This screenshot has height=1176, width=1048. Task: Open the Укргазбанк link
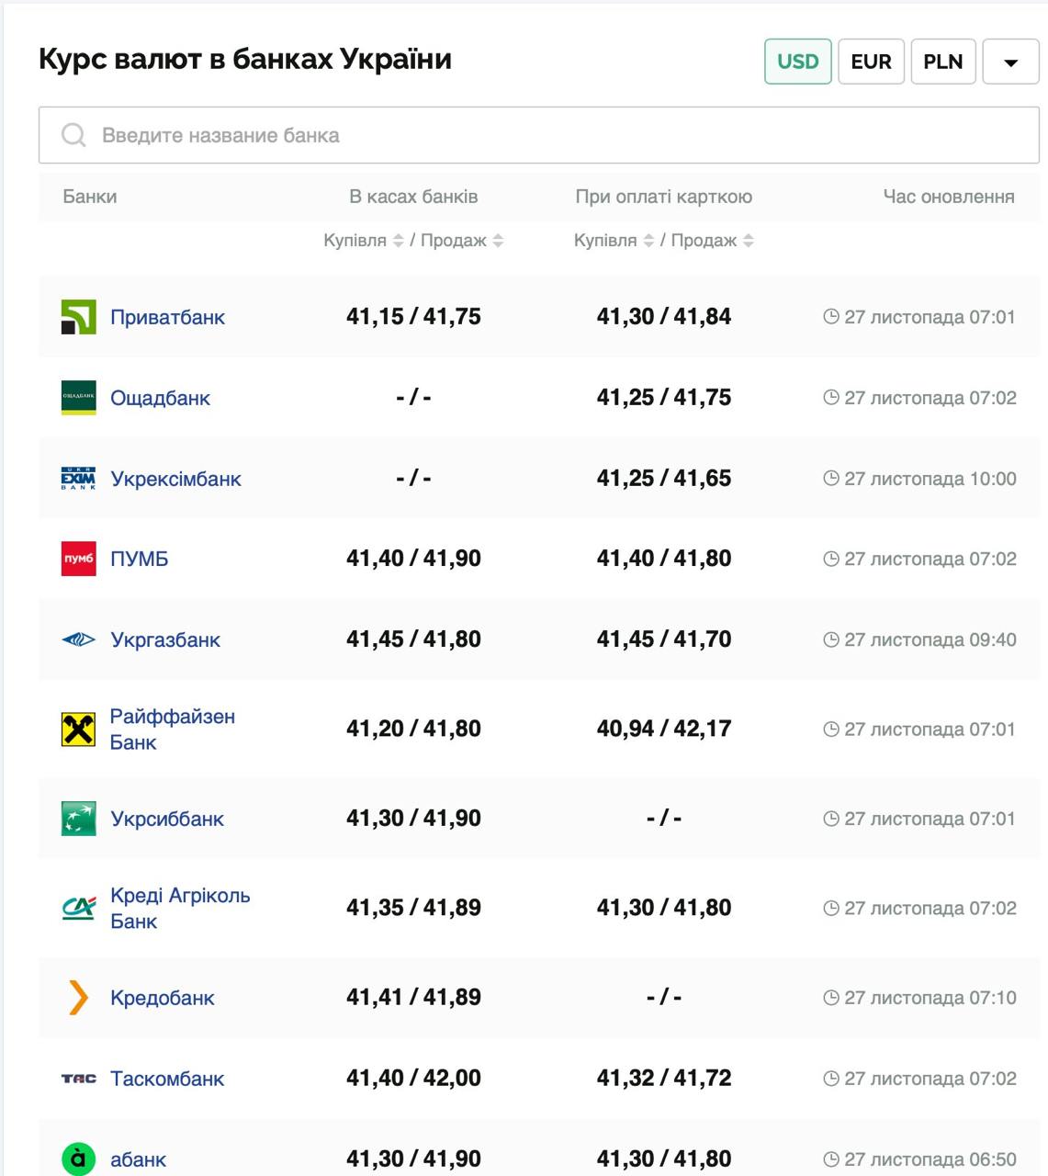tap(165, 639)
